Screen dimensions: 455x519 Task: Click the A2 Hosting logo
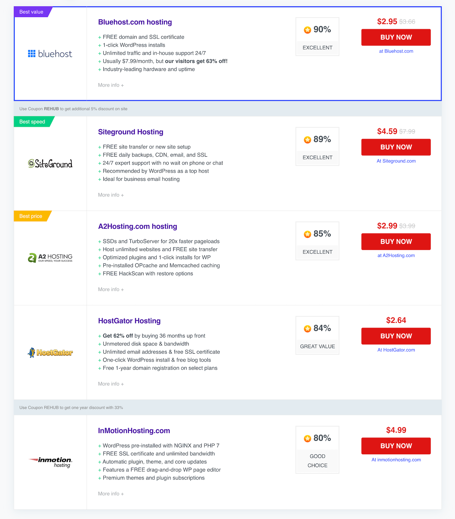[50, 258]
